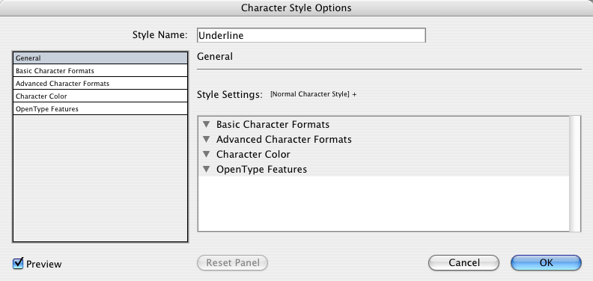Toggle the Preview checkbox

(x=18, y=263)
